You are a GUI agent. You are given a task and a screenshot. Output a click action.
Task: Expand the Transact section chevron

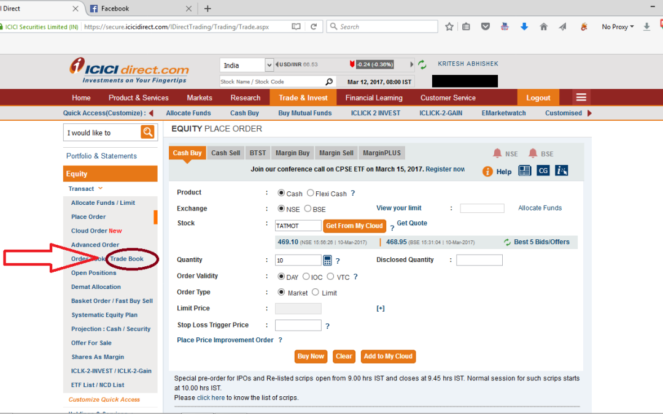100,188
